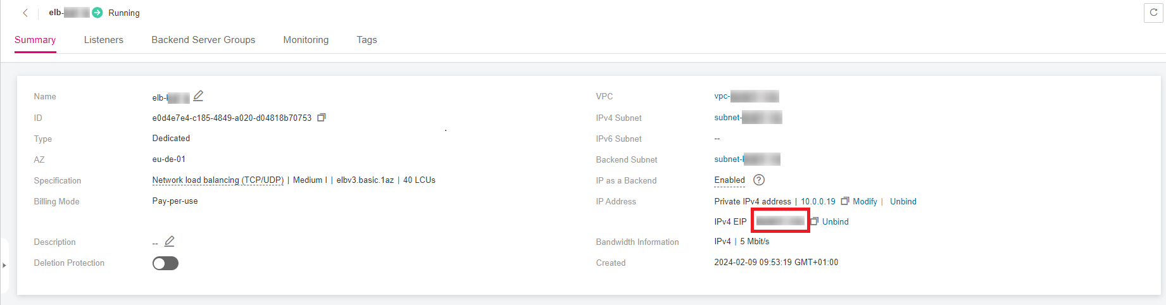
Task: Open the VPC link
Action: pos(746,96)
